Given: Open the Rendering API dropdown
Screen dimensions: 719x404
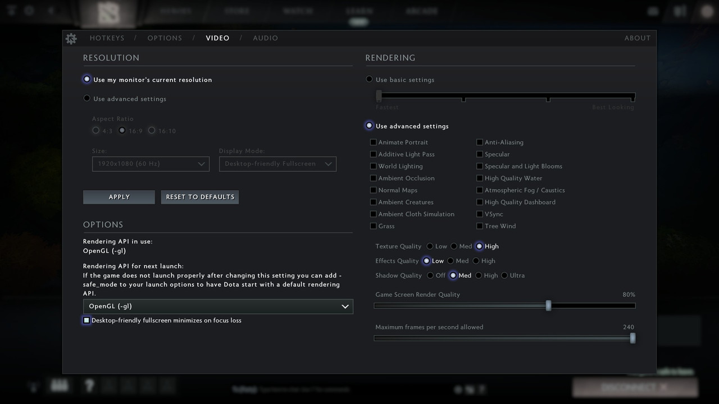Looking at the screenshot, I should 218,306.
